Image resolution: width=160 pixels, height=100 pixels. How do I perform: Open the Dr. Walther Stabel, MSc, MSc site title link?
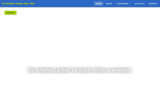click(x=18, y=3)
